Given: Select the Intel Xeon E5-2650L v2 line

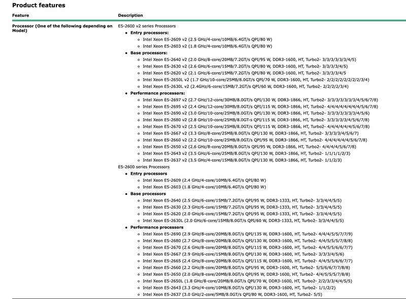Looking at the screenshot, I should [x=256, y=80].
